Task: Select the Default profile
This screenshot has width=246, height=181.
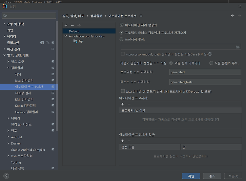Action: coord(89,31)
